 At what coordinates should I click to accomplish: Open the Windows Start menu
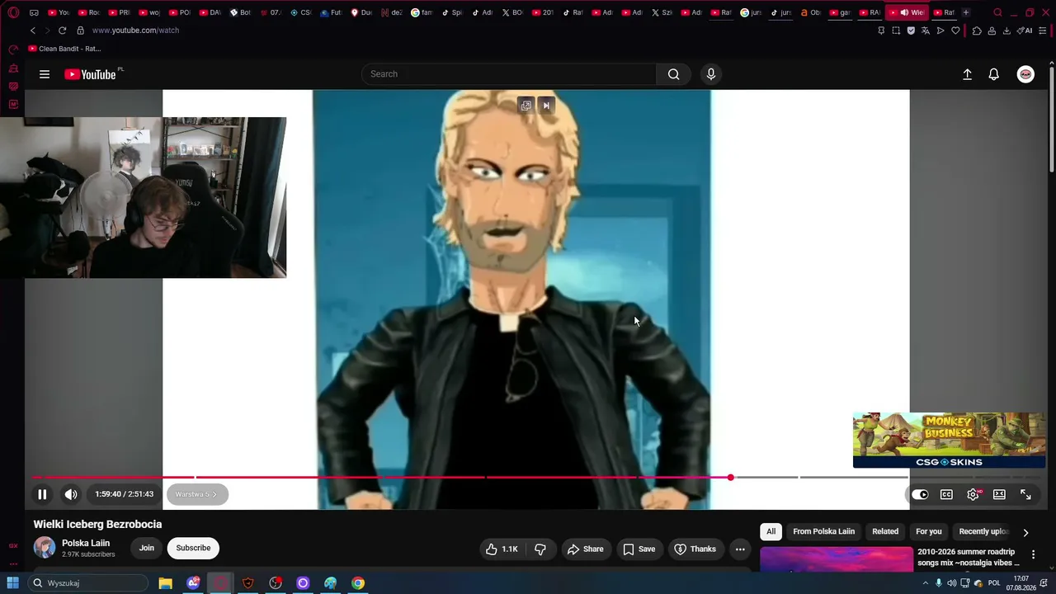(x=12, y=583)
